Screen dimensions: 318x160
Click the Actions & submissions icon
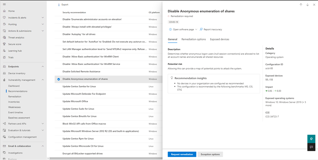click(x=4, y=31)
